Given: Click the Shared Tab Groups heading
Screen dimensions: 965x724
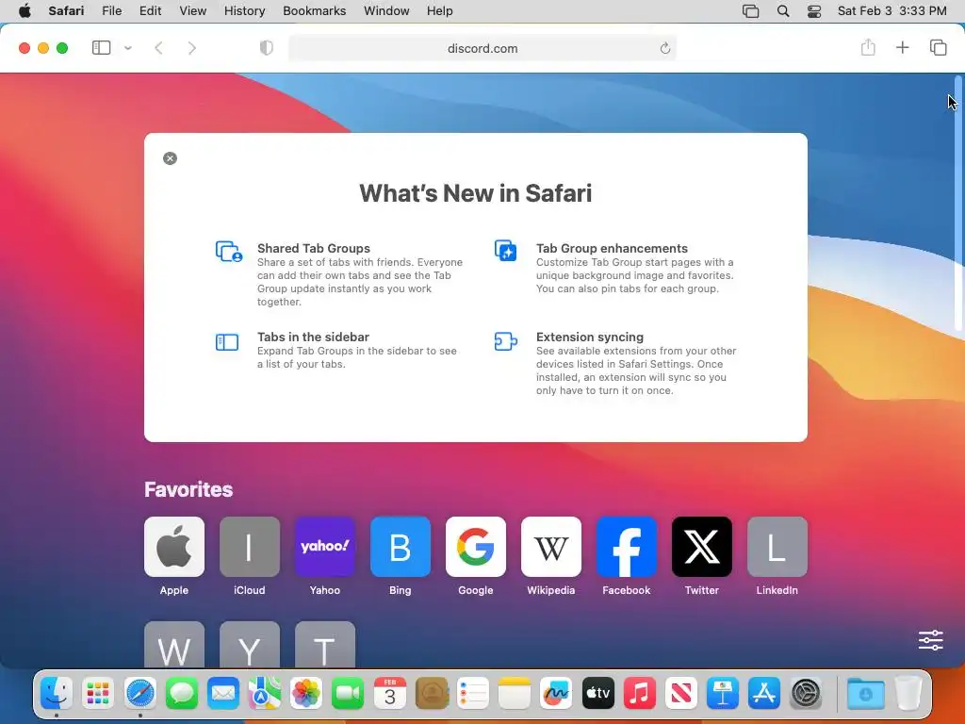Looking at the screenshot, I should click(314, 248).
